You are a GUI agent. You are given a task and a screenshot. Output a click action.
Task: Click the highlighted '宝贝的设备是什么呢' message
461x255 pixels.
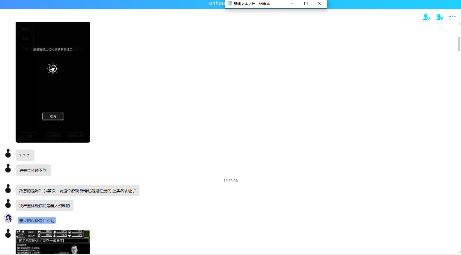(37, 221)
